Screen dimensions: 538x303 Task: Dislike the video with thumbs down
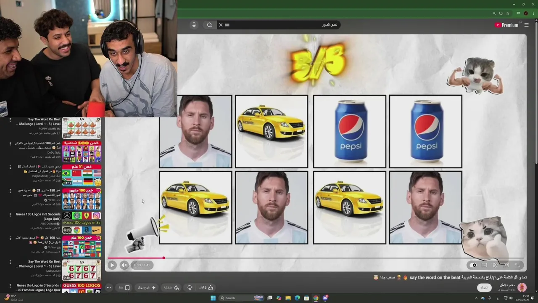(x=190, y=288)
